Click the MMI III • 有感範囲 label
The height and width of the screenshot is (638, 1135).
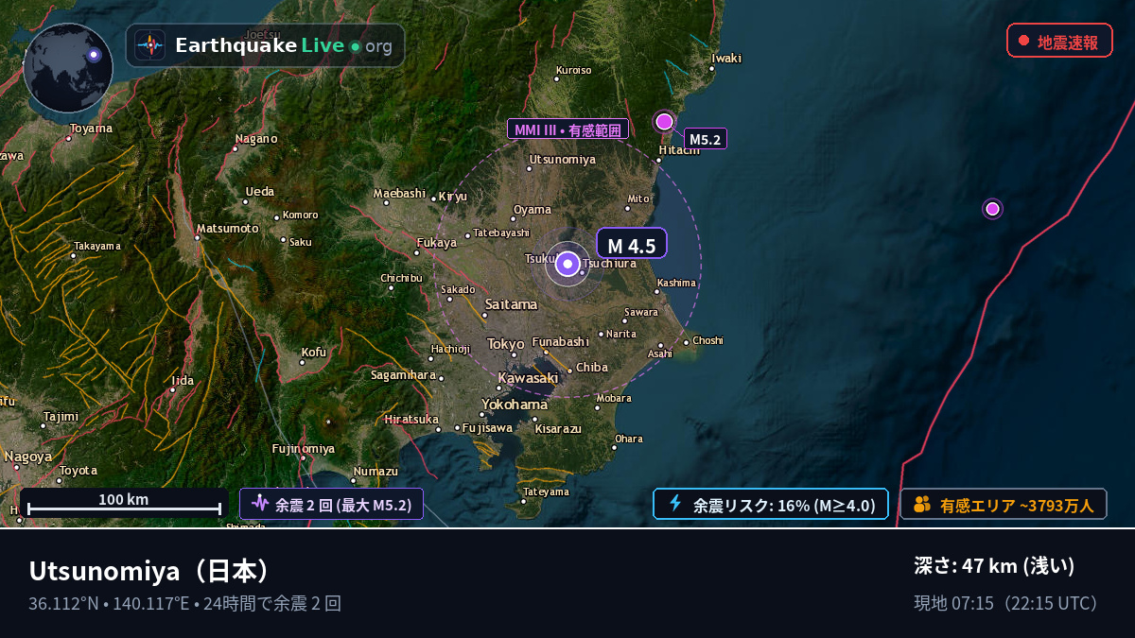pyautogui.click(x=567, y=129)
